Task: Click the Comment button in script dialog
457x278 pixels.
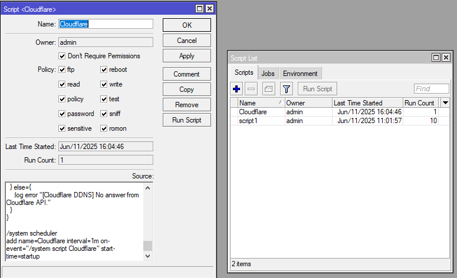Action: tap(187, 74)
